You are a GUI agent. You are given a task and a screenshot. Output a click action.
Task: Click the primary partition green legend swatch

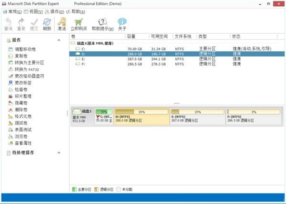[74, 189]
